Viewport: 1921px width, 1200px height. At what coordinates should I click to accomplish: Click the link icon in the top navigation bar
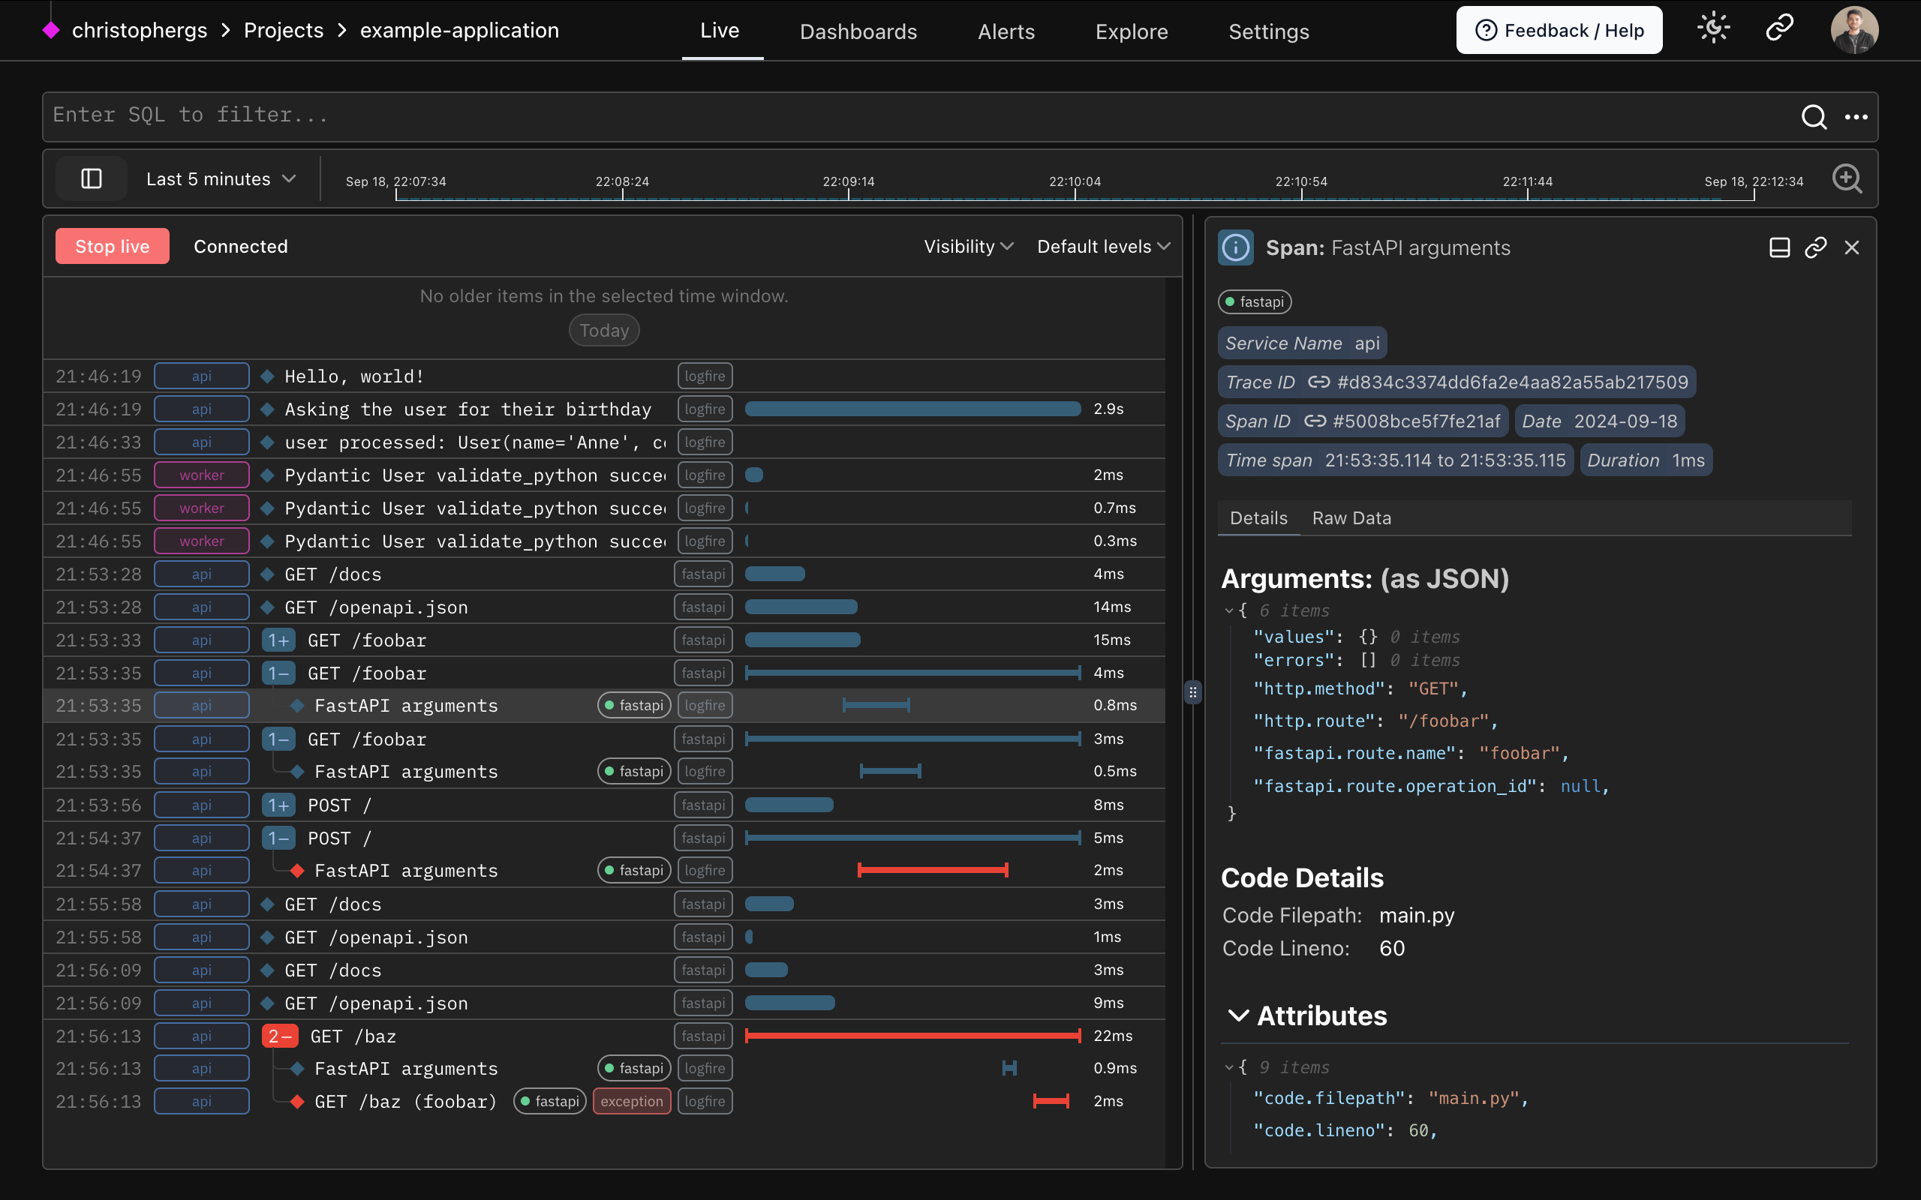pyautogui.click(x=1778, y=27)
